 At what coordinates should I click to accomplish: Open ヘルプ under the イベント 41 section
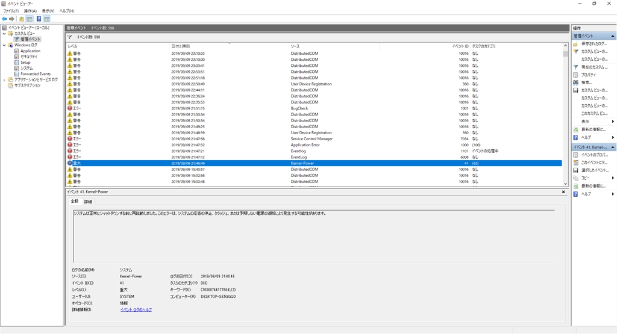[x=586, y=194]
